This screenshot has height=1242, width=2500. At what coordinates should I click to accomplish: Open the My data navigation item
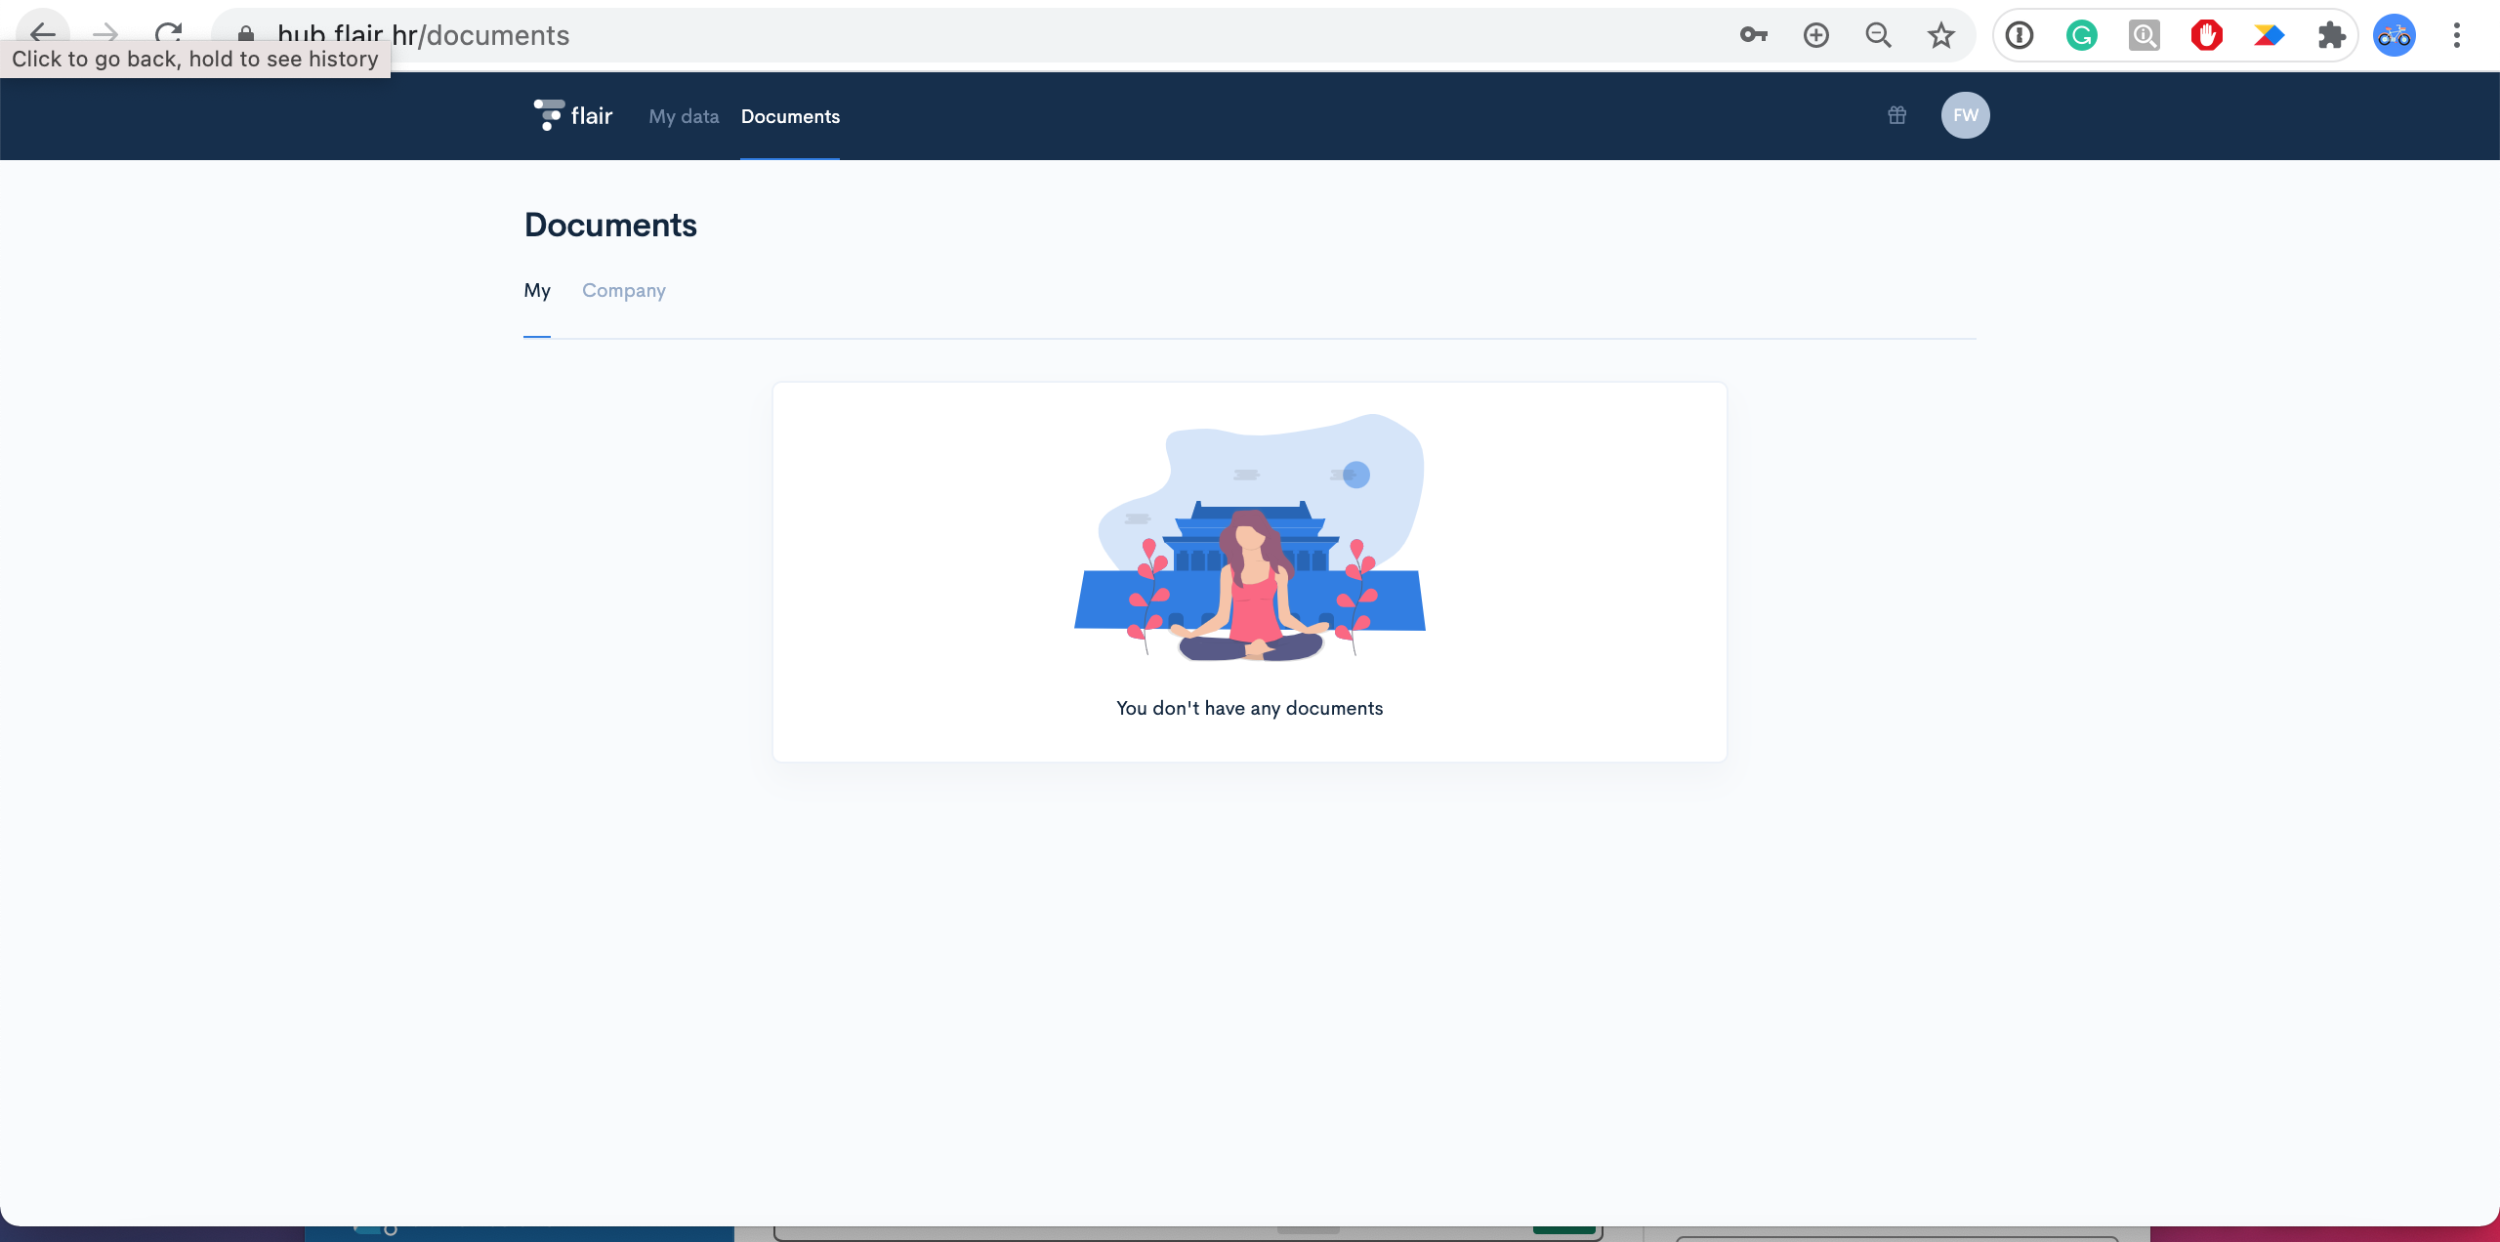pos(683,116)
